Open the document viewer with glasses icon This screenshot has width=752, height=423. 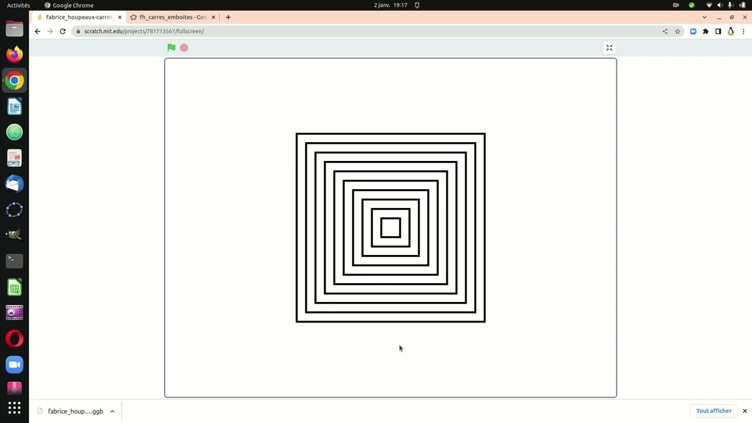point(14,158)
